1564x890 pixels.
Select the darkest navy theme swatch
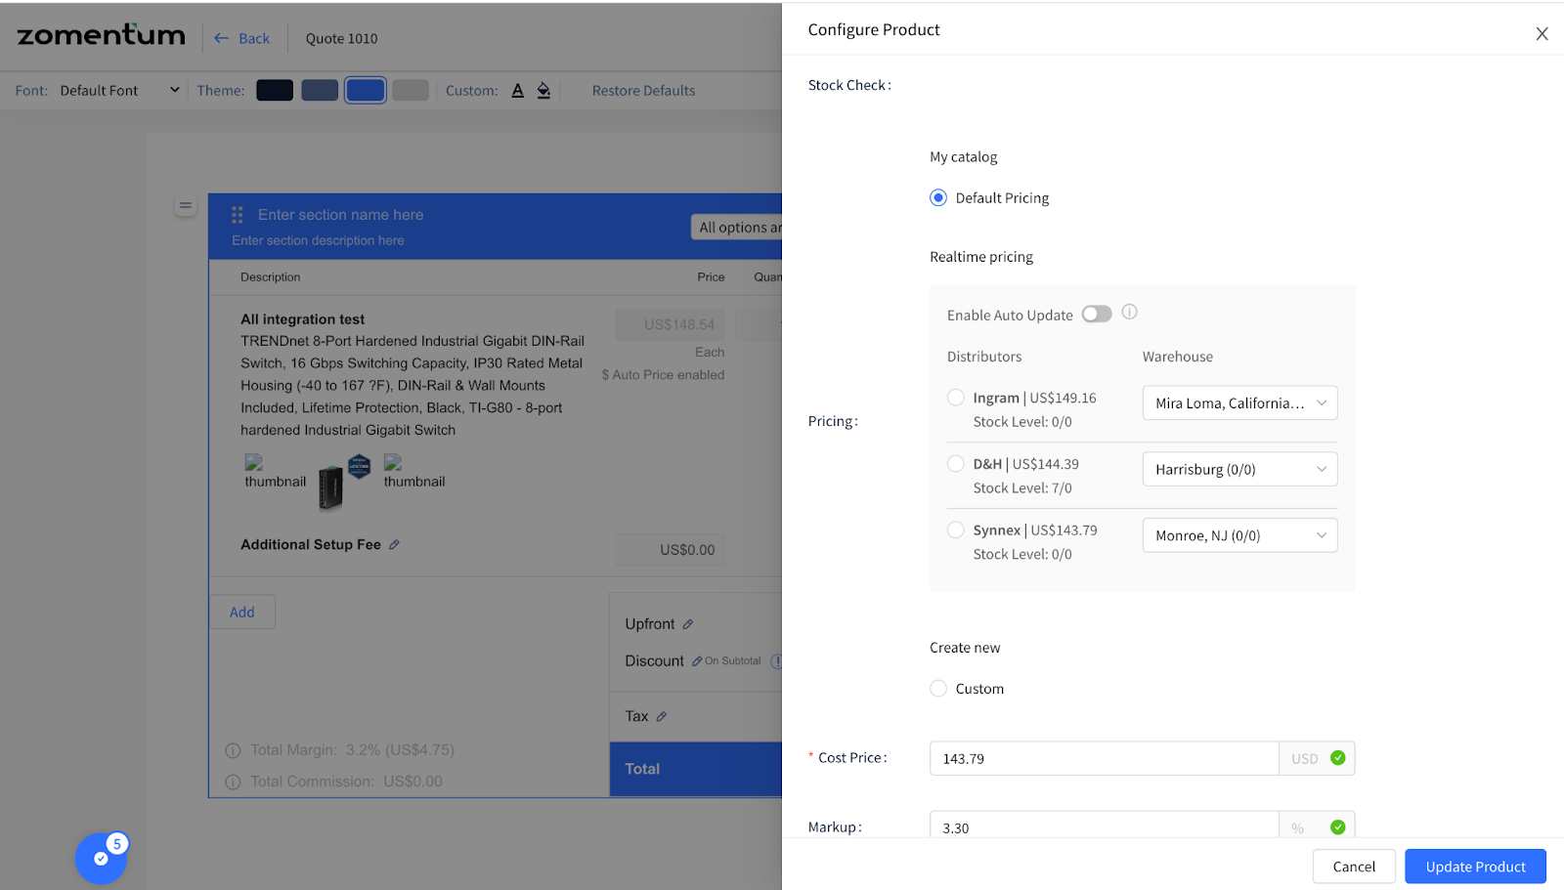[x=275, y=90]
